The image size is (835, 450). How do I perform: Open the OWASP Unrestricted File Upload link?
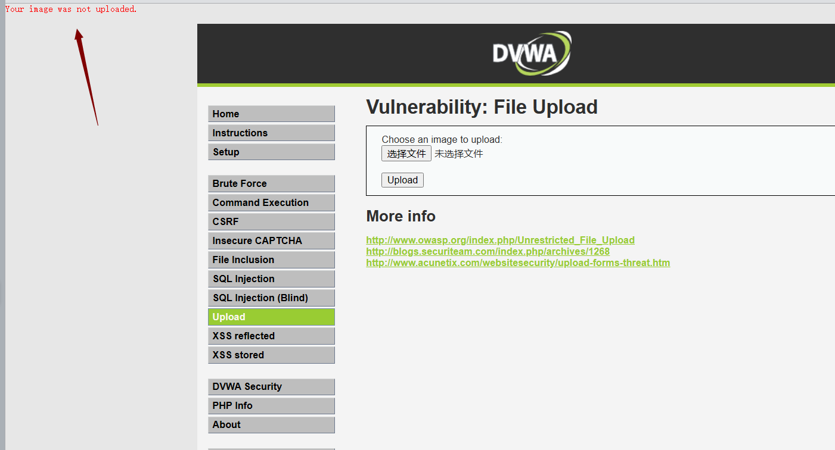tap(500, 240)
